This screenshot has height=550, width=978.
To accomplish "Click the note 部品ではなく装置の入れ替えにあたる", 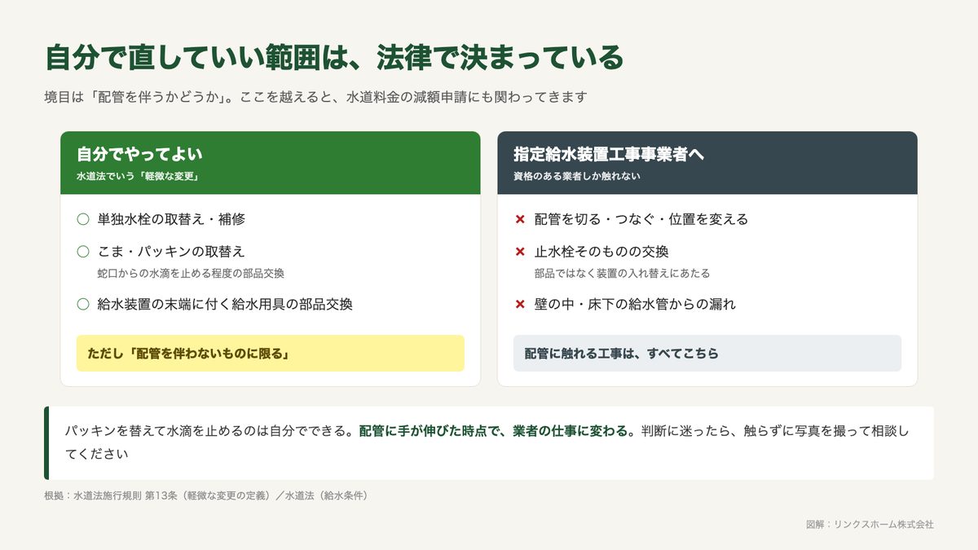I will [x=622, y=273].
